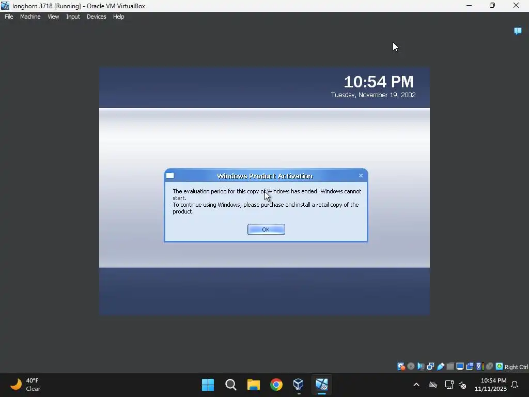
Task: Click the cloud sync tray icon
Action: click(x=433, y=385)
